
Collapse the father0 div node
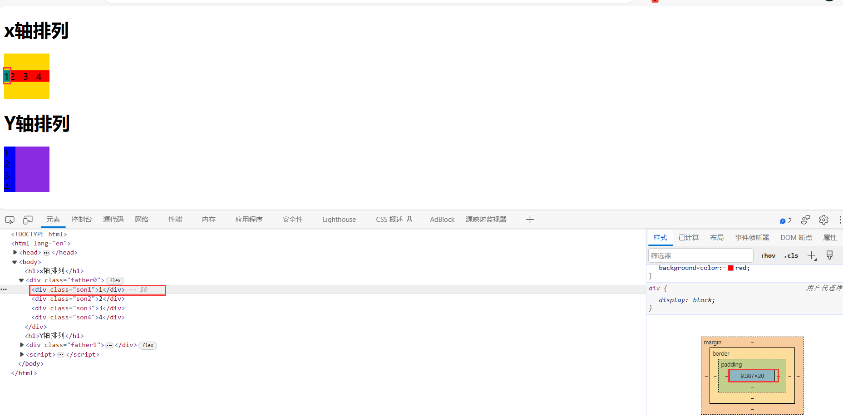[x=21, y=280]
